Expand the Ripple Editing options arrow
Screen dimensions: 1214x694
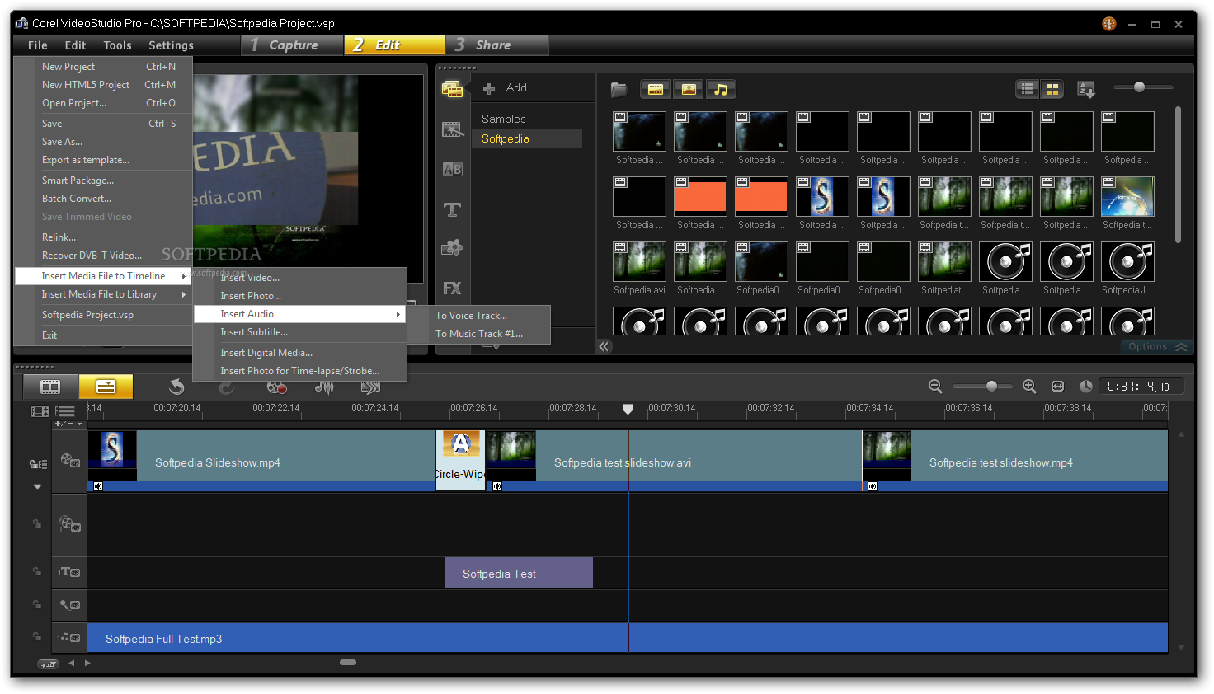37,486
